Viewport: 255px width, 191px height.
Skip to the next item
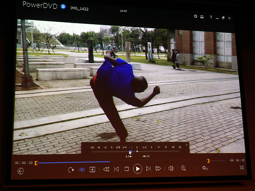148,169
